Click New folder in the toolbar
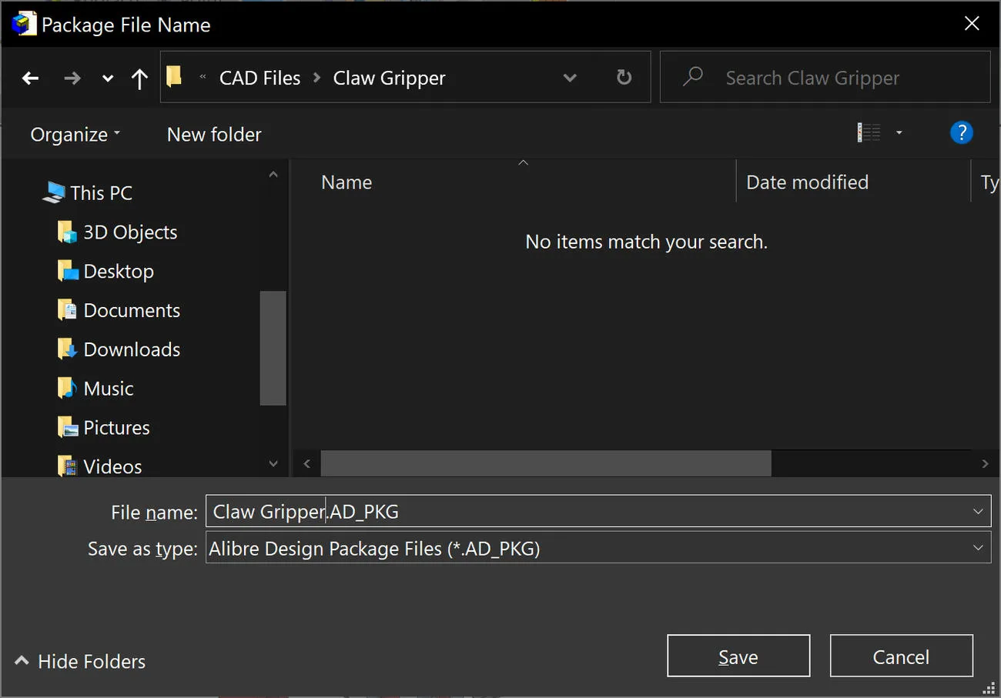 coord(214,135)
